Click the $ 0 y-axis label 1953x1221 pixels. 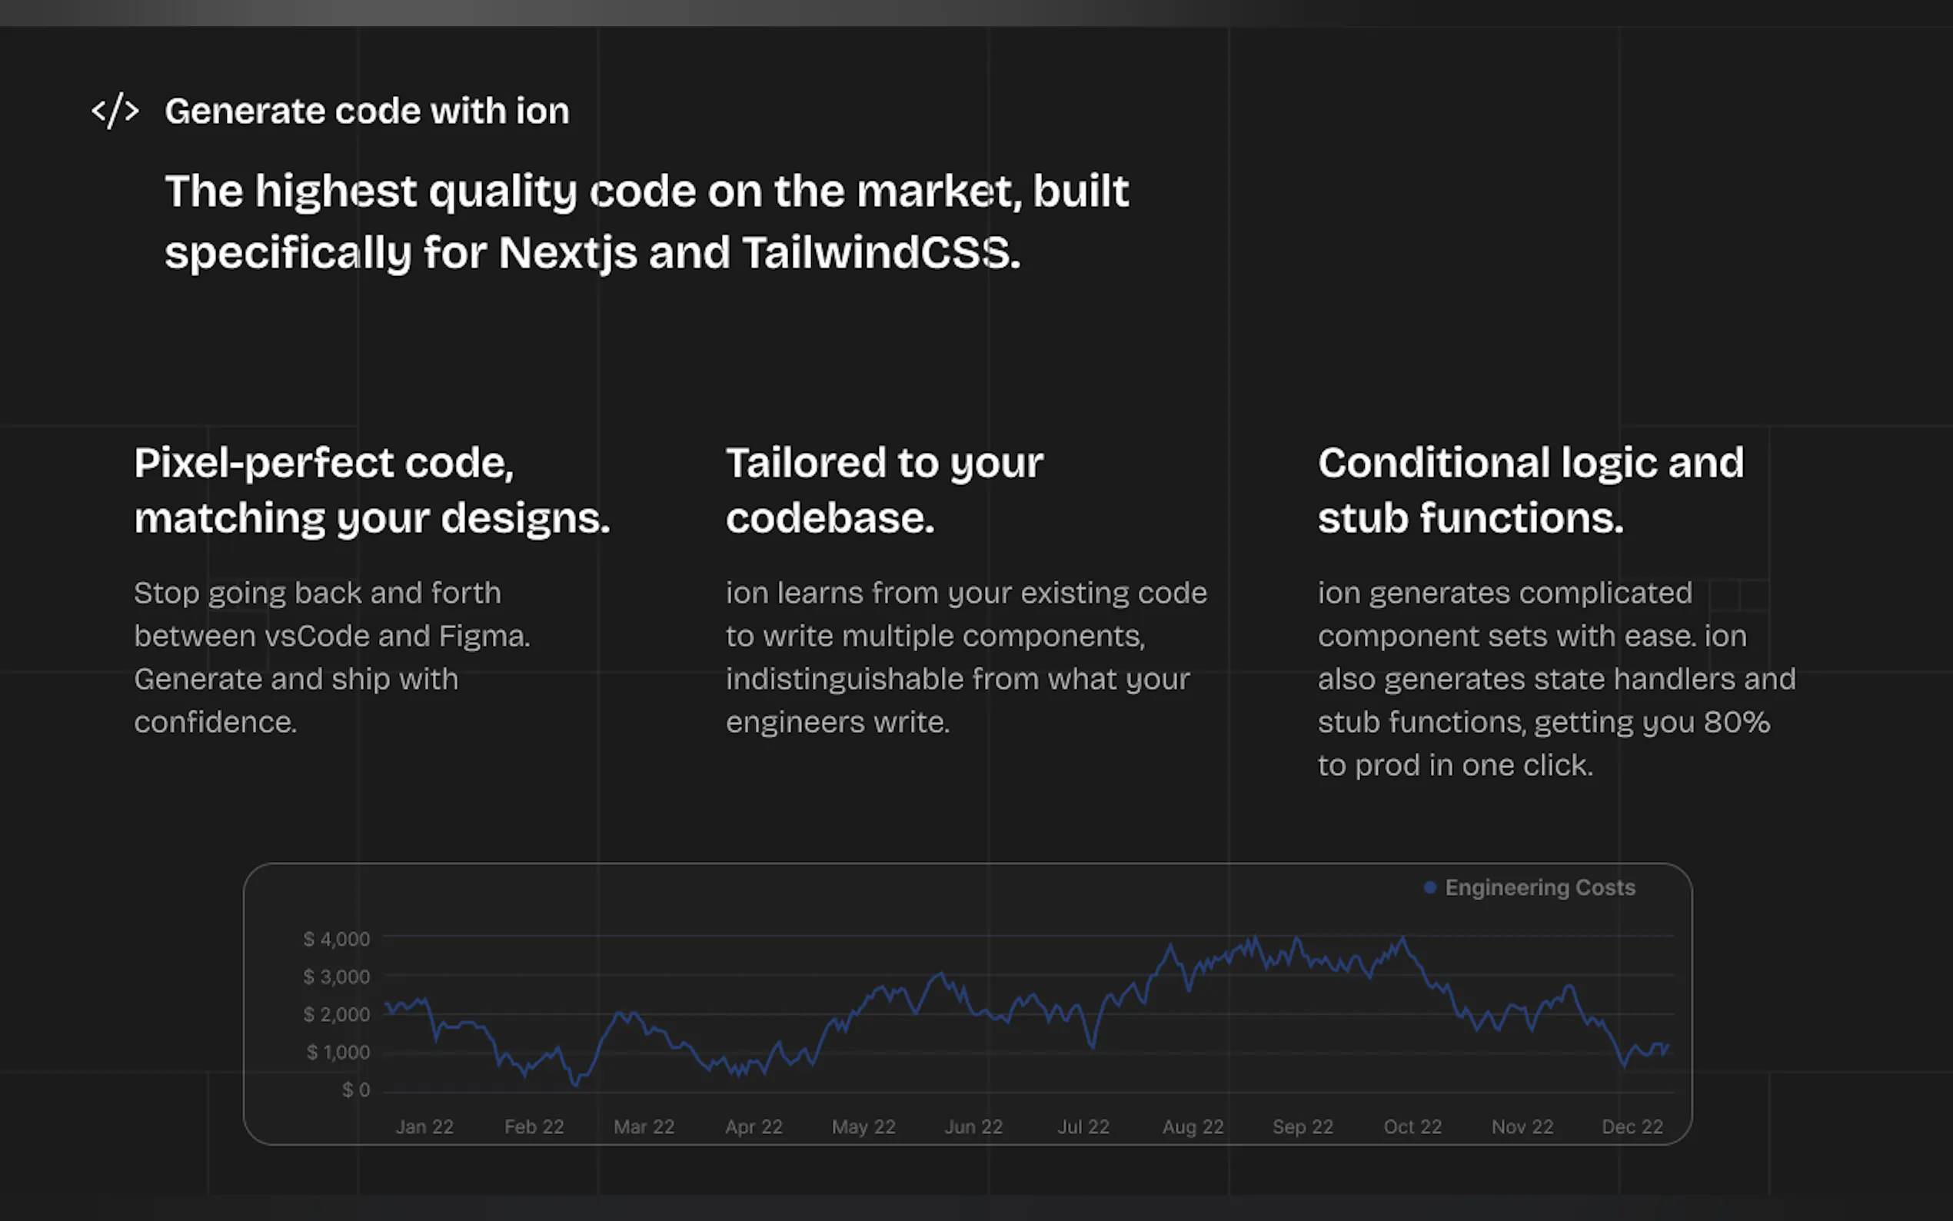[x=355, y=1090]
